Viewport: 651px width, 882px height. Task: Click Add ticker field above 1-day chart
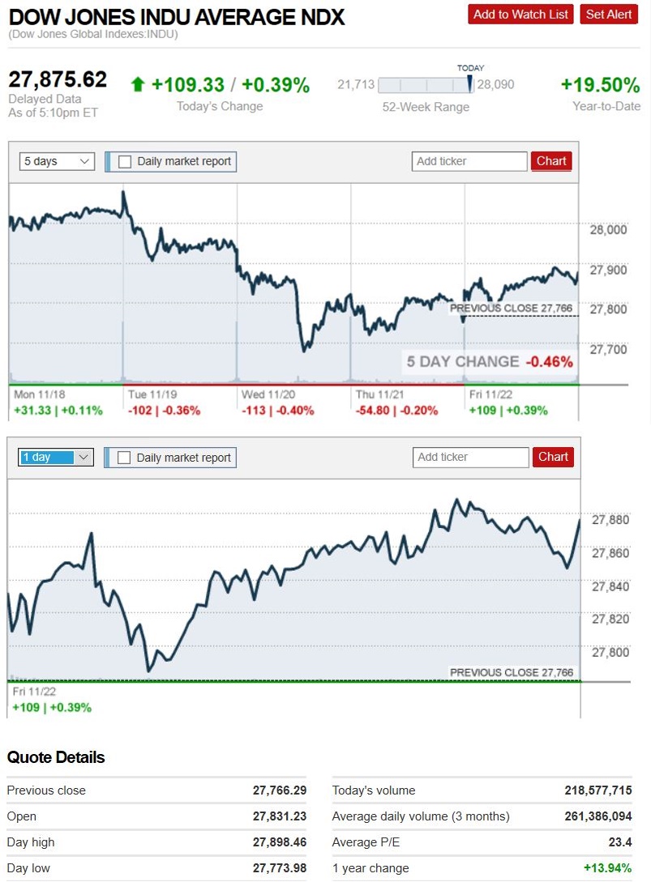coord(470,457)
